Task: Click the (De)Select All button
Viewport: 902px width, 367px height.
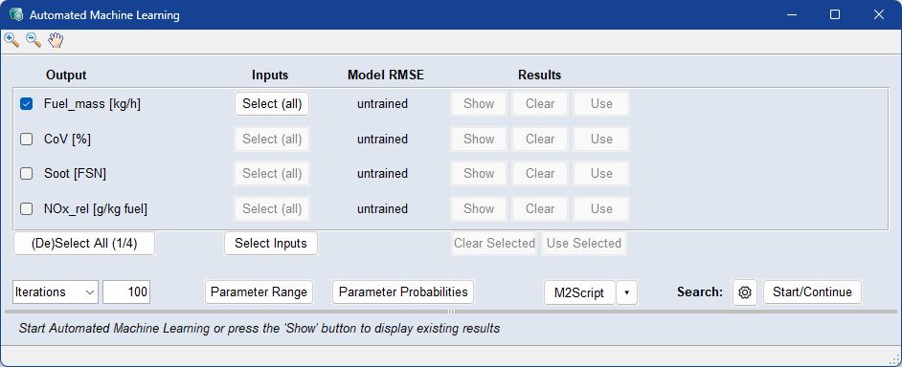Action: point(84,244)
